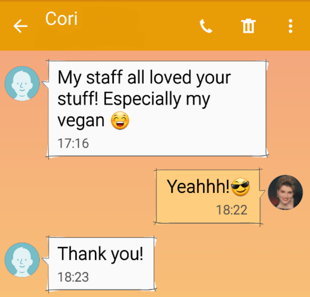Call Cori using the phone icon
The height and width of the screenshot is (297, 310).
pyautogui.click(x=206, y=26)
